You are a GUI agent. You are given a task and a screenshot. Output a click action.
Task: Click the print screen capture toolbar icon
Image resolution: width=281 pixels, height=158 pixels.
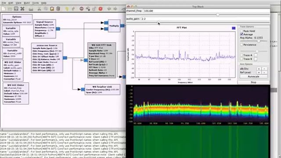pos(31,9)
